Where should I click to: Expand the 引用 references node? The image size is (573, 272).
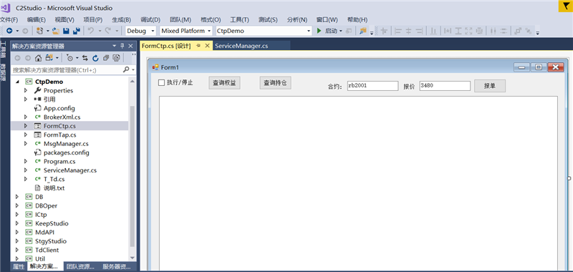coord(26,99)
